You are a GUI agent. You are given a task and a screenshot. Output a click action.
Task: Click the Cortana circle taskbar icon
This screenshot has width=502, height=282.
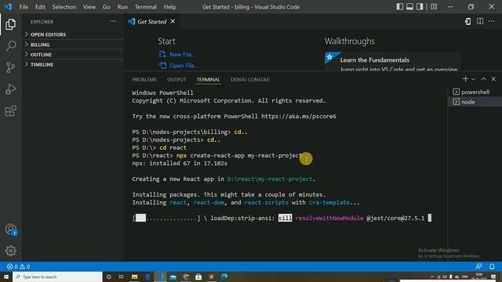click(108, 277)
